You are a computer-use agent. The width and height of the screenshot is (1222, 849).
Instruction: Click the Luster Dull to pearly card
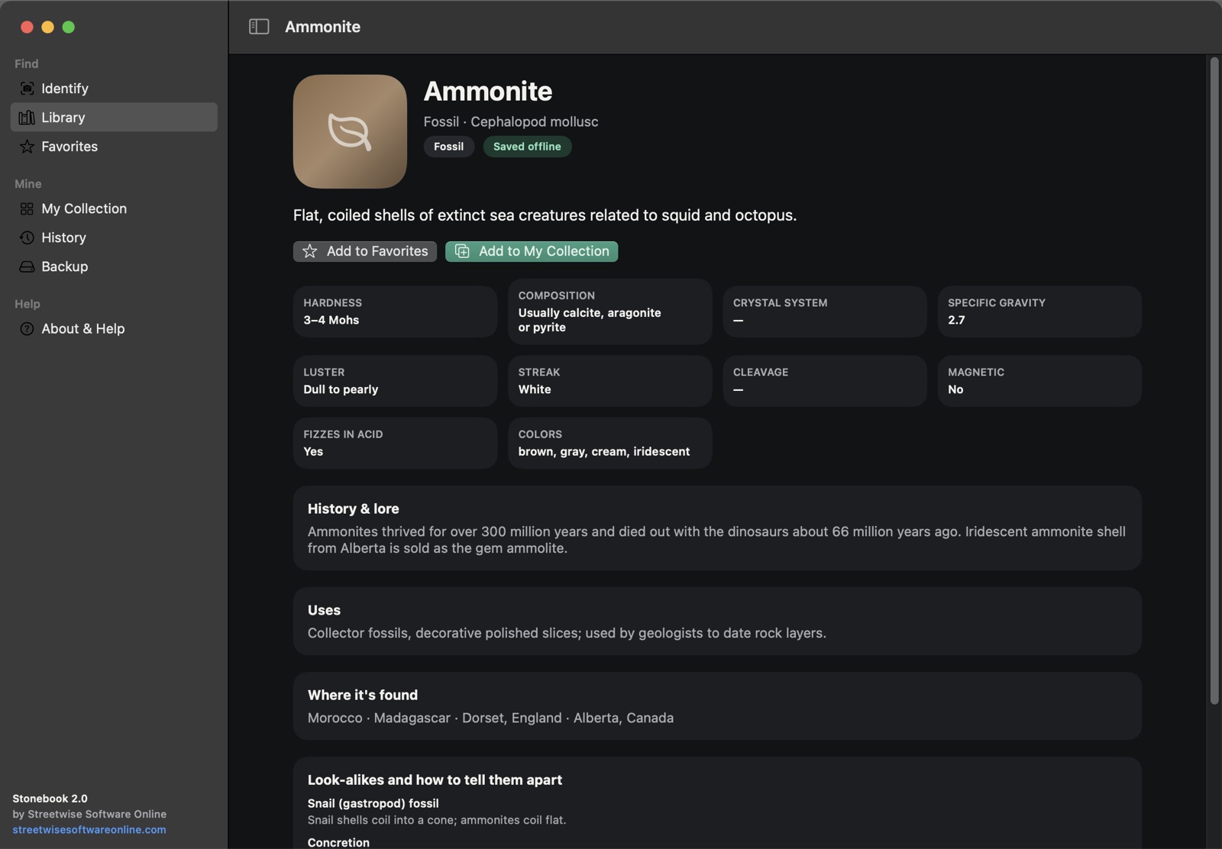tap(395, 381)
